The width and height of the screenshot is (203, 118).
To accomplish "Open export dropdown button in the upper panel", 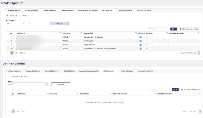I will pyautogui.click(x=174, y=29).
